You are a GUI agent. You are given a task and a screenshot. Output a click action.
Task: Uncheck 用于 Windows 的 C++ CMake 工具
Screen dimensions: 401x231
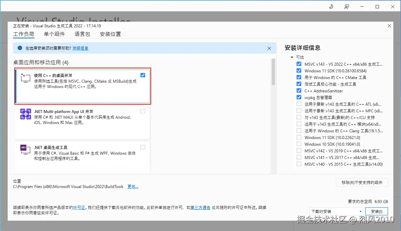tap(299, 77)
